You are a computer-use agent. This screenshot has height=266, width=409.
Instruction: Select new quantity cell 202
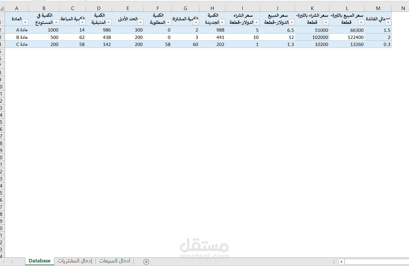pos(212,44)
